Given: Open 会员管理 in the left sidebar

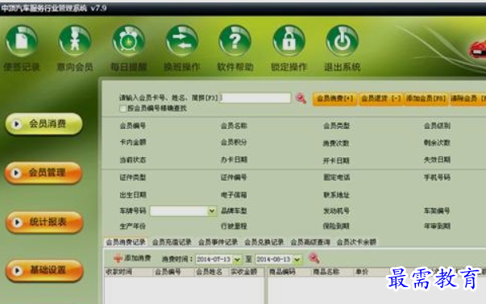Looking at the screenshot, I should (44, 173).
